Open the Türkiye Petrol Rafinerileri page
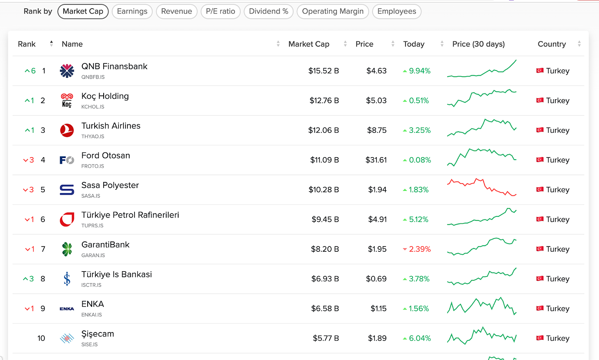 click(130, 215)
